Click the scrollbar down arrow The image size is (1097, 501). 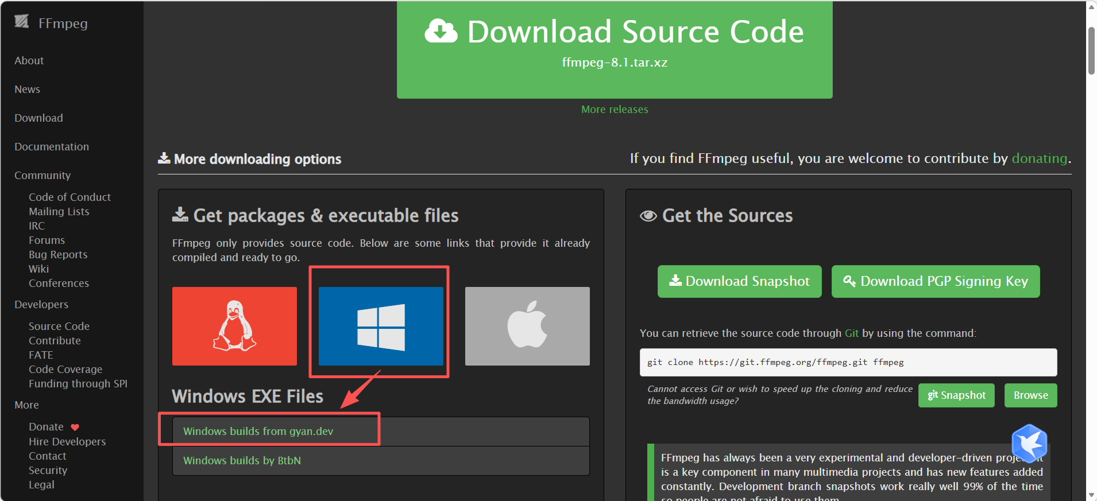click(x=1091, y=494)
